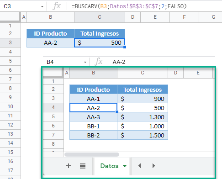Select column E header in main sheet

[x=155, y=17]
